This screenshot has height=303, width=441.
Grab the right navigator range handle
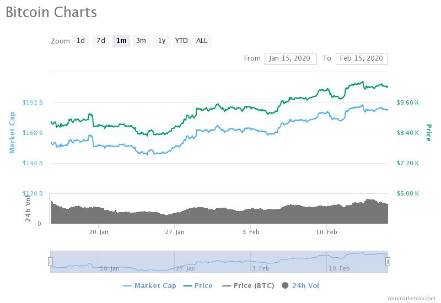388,262
